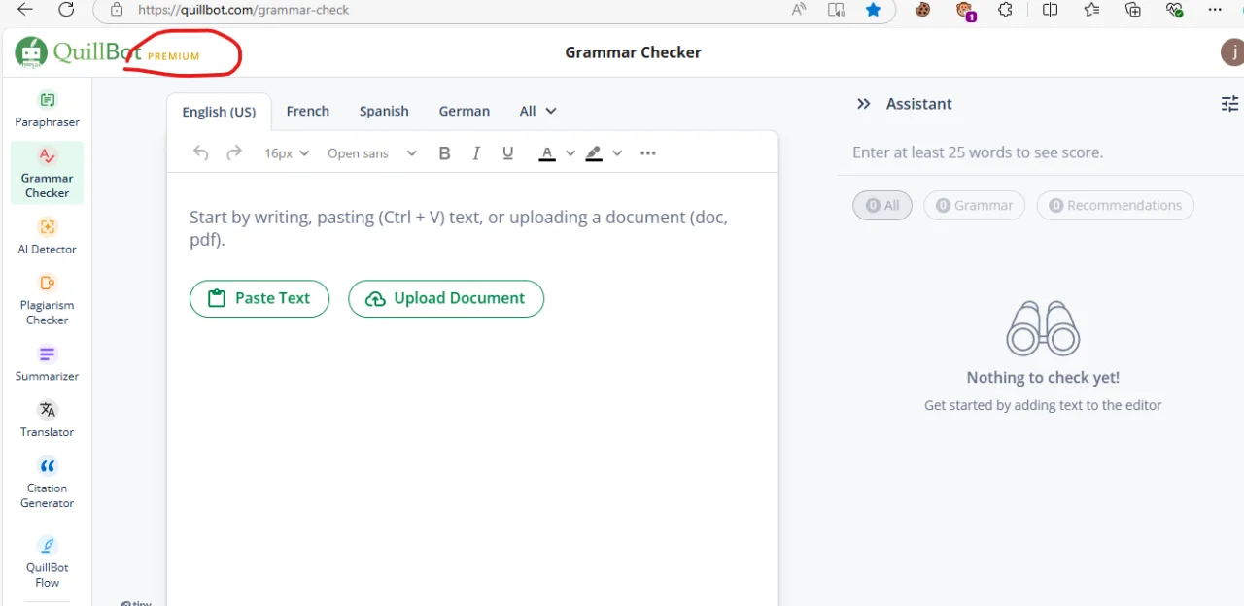Click the redo arrow in editor toolbar
Viewport: 1244px width, 606px height.
[x=233, y=152]
